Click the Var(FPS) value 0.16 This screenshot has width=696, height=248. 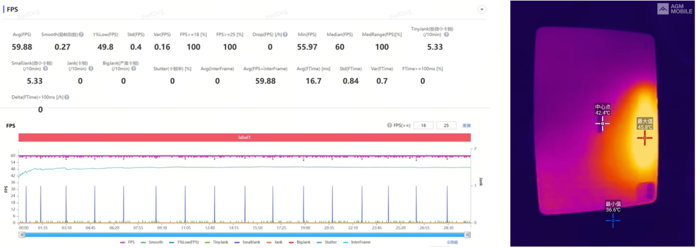point(162,46)
